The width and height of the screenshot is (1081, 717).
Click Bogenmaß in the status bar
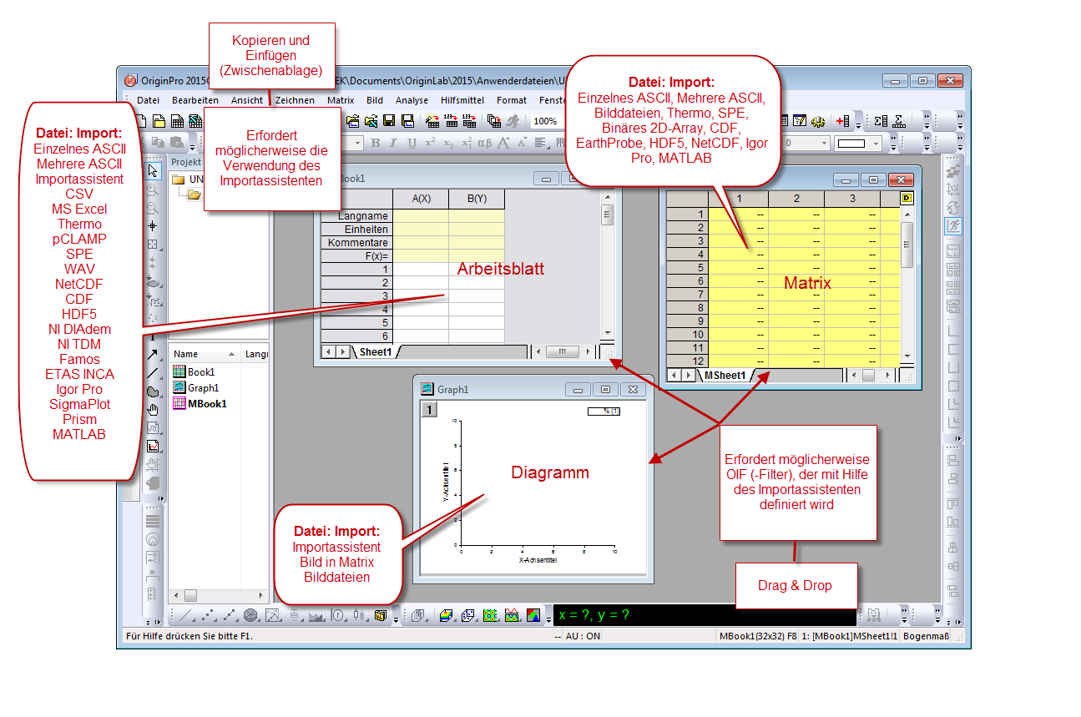[x=927, y=636]
